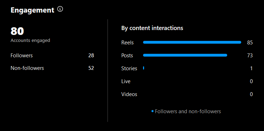Select the Engagement heading
This screenshot has width=264, height=131.
point(33,10)
